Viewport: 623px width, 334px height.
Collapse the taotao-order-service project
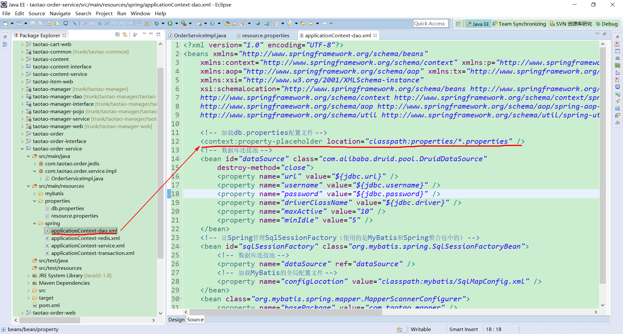[x=22, y=149]
